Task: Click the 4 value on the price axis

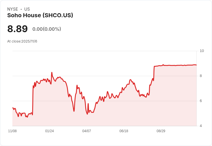Action: point(201,126)
